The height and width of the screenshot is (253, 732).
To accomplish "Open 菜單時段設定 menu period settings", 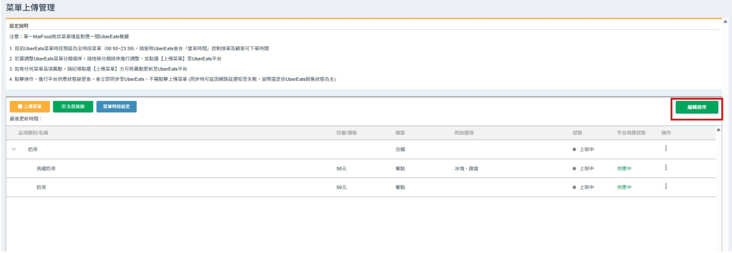I will (x=116, y=107).
